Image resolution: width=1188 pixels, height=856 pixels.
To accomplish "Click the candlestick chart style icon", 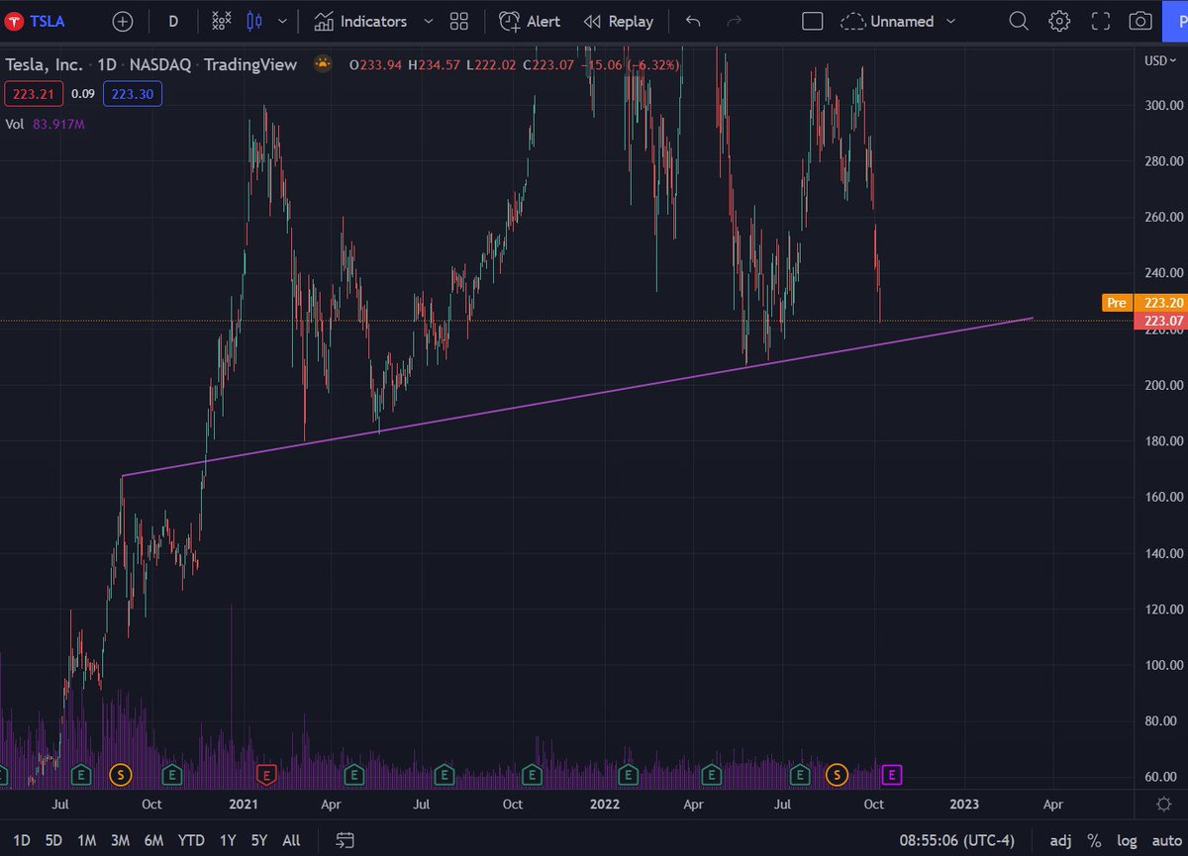I will coord(255,21).
